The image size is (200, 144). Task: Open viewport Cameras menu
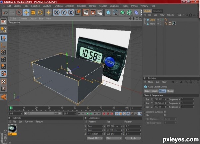click(x=23, y=19)
